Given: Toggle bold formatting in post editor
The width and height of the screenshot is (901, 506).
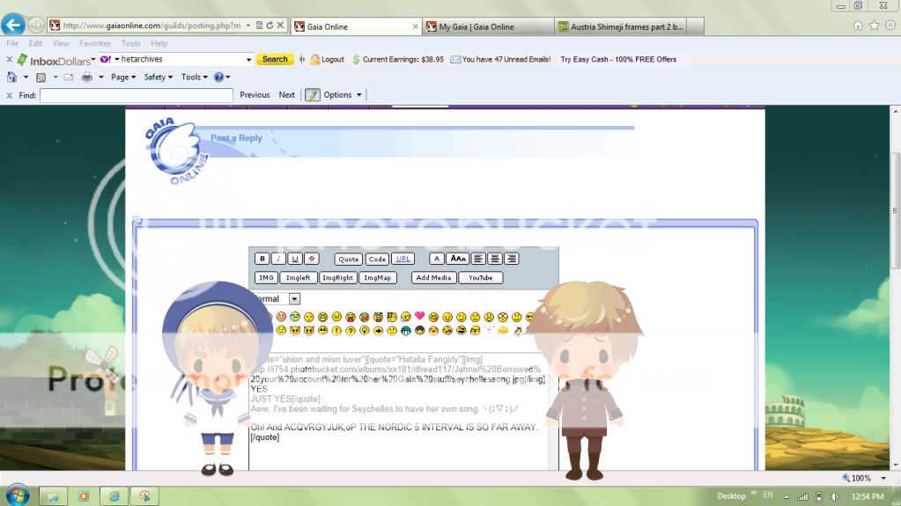Looking at the screenshot, I should pyautogui.click(x=262, y=259).
